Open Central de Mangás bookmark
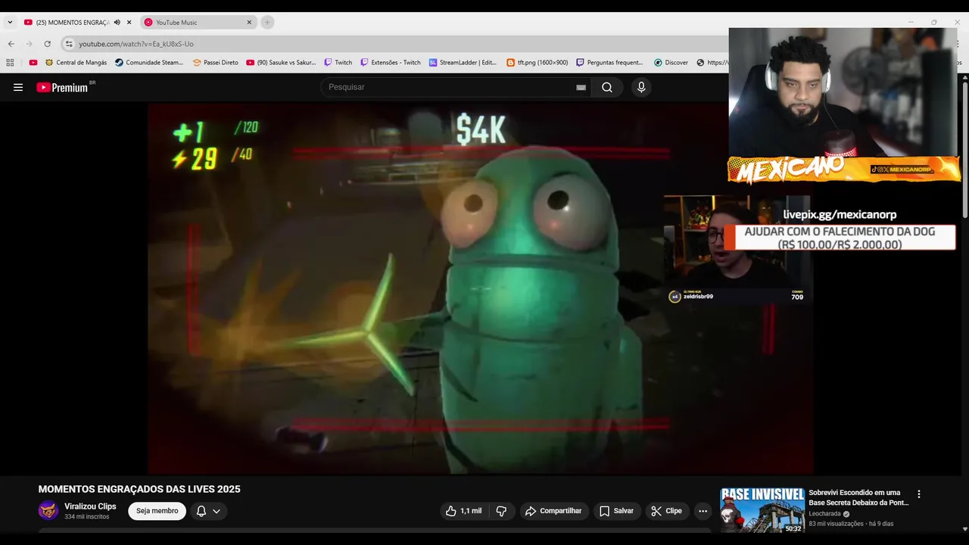The height and width of the screenshot is (545, 969). pos(76,63)
